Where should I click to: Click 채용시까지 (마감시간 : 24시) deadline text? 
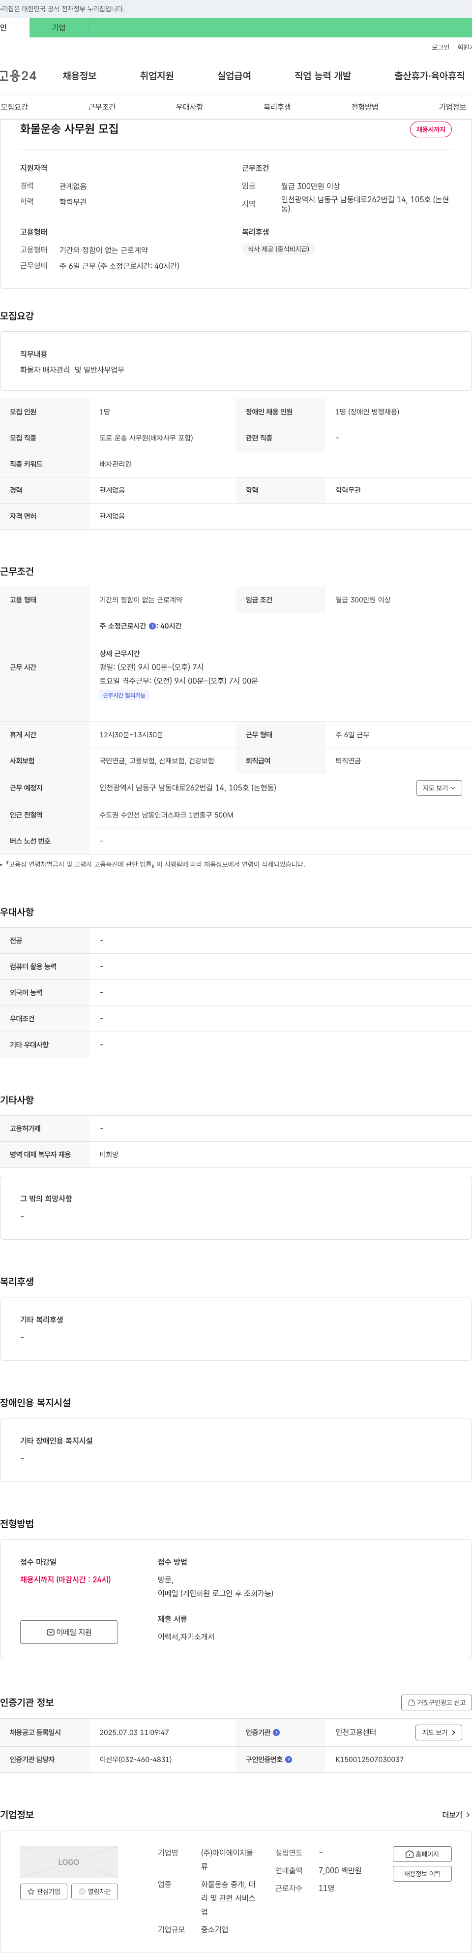[x=65, y=1579]
